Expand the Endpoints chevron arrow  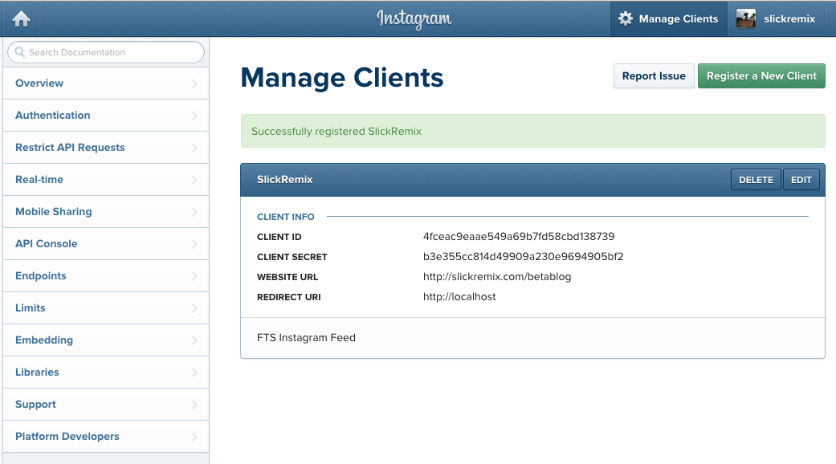tap(194, 276)
